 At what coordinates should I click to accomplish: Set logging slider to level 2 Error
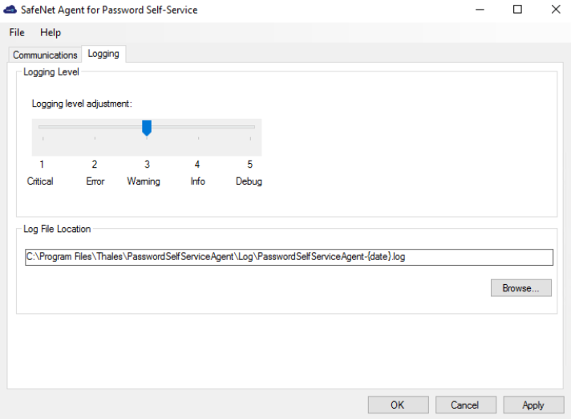click(95, 128)
